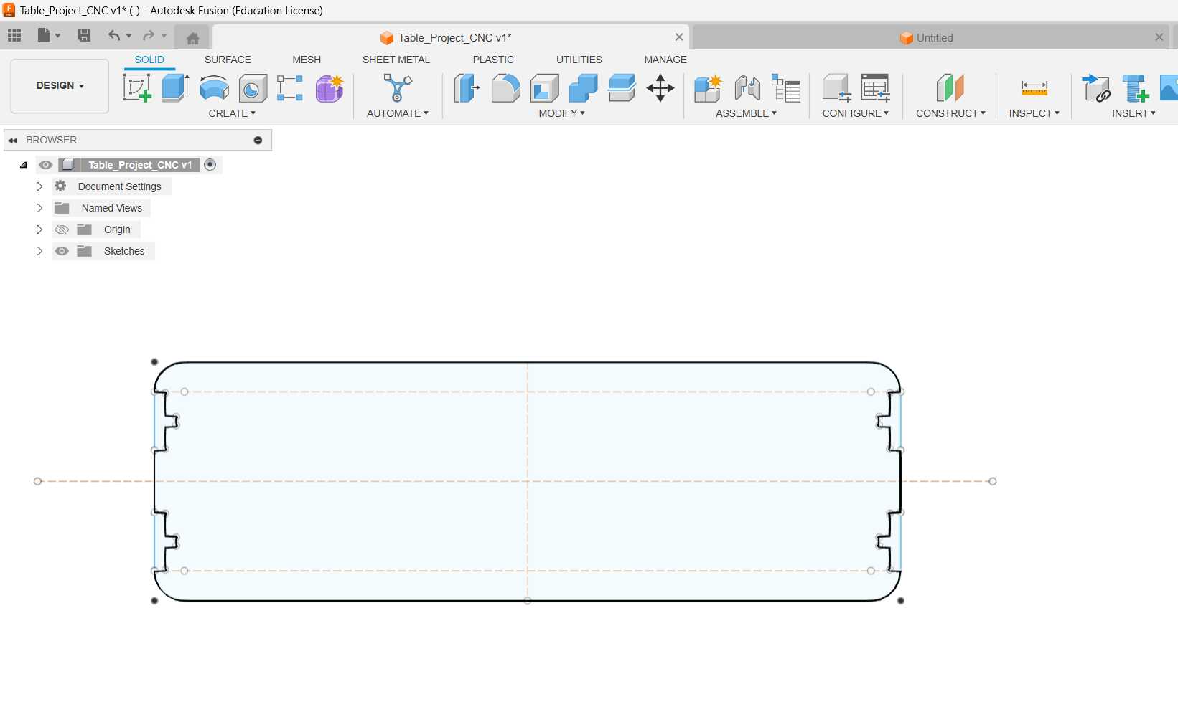Open the CREATE dropdown menu

(232, 113)
